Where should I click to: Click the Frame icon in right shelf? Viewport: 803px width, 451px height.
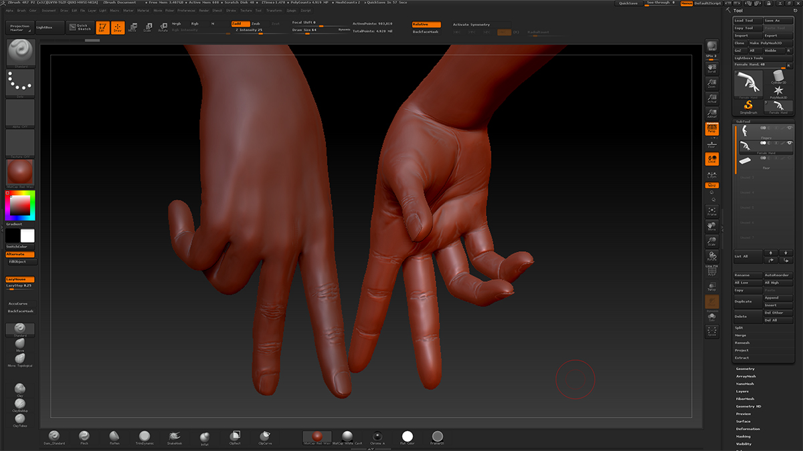coord(712,212)
